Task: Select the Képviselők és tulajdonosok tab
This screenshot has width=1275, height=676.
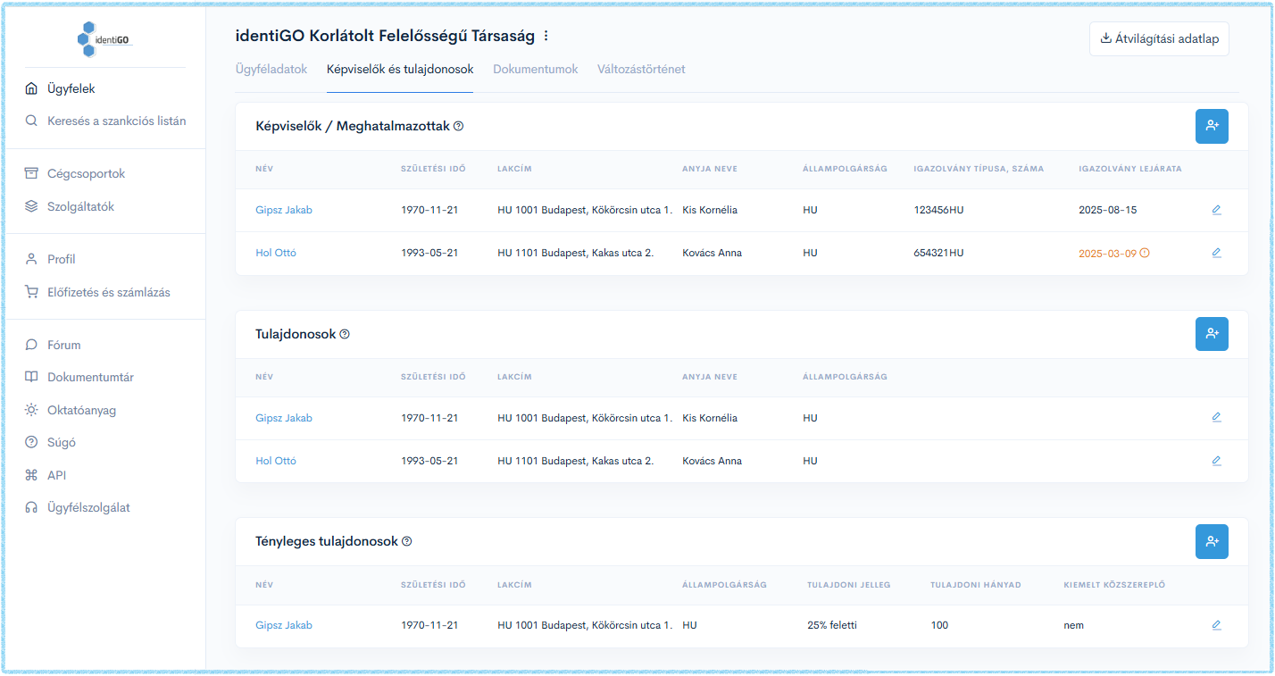Action: click(x=400, y=69)
